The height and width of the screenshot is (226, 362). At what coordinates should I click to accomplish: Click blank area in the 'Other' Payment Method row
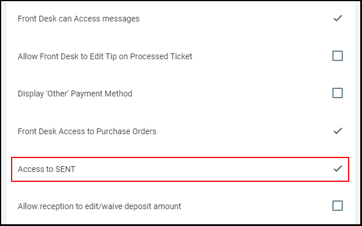click(231, 94)
